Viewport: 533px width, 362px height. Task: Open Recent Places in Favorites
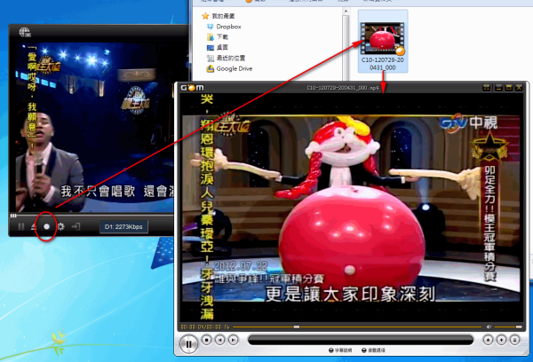[x=232, y=58]
